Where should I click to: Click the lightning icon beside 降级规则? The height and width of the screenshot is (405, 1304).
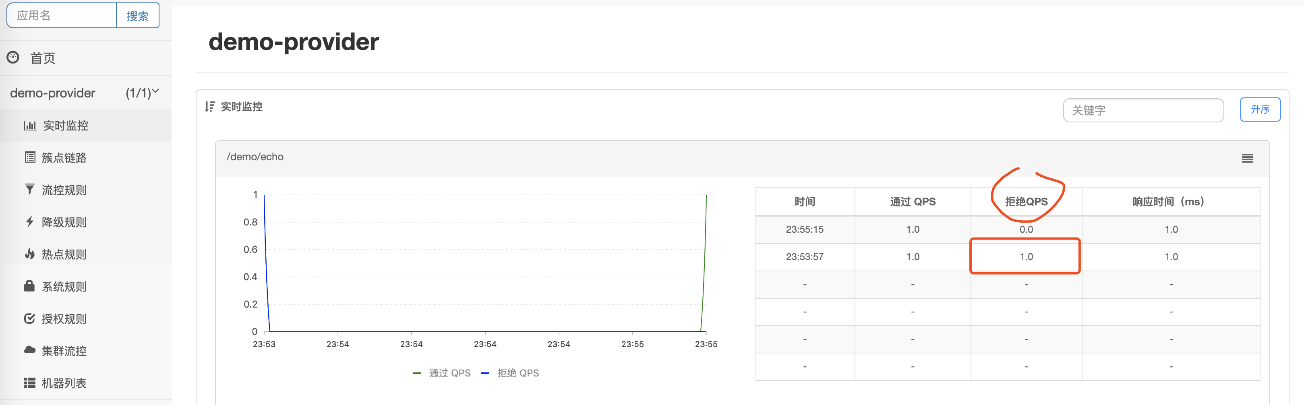[x=29, y=222]
